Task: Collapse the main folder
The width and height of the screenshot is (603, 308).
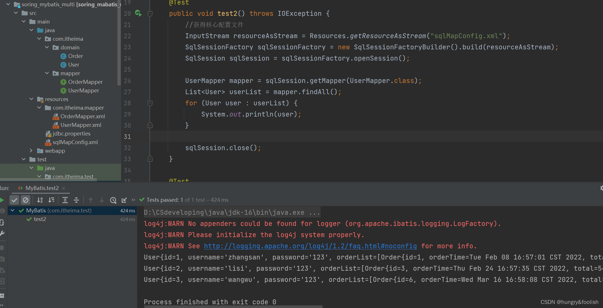Action: coord(24,22)
